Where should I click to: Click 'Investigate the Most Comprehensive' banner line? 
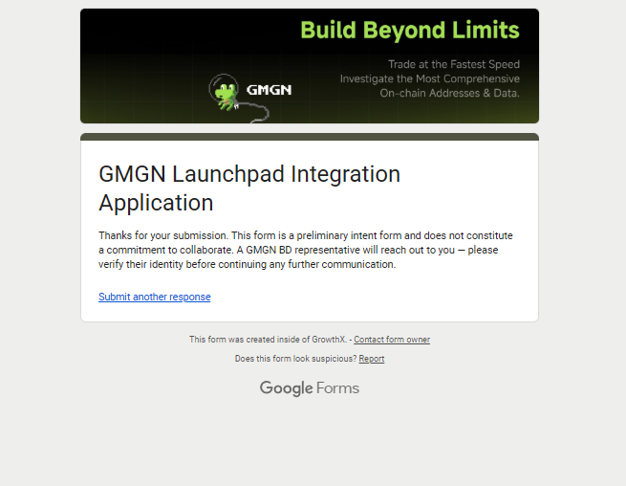pos(430,78)
